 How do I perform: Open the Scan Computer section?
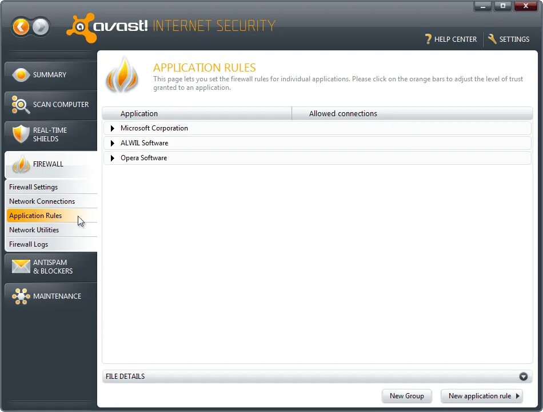tap(51, 105)
